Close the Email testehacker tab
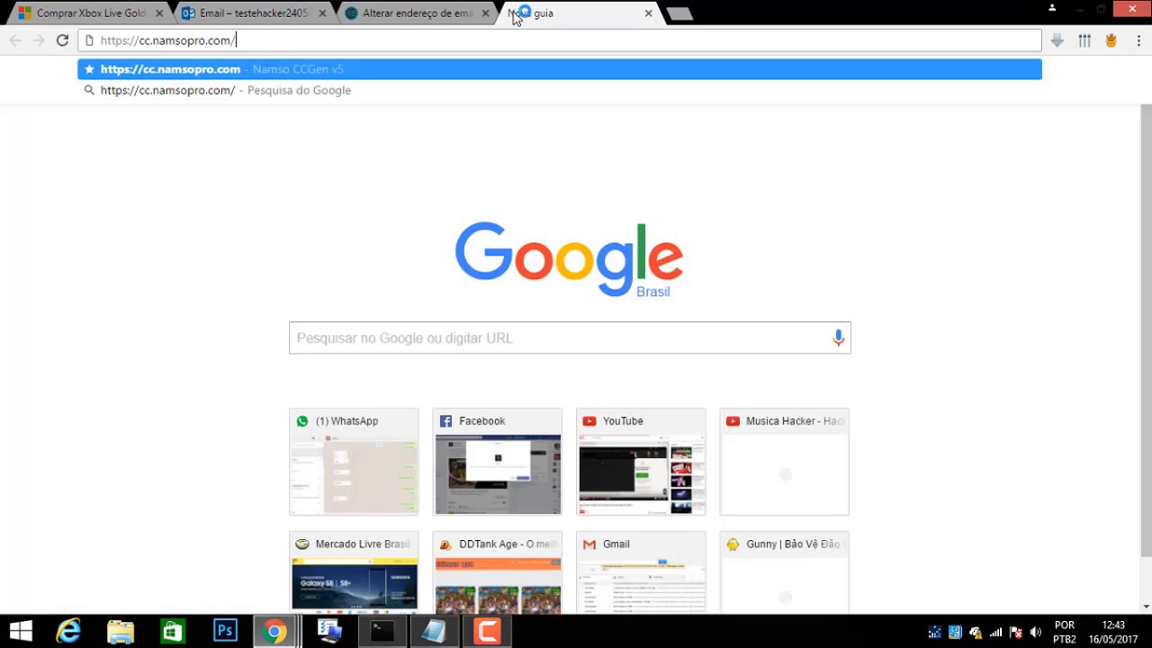This screenshot has height=648, width=1152. click(322, 13)
